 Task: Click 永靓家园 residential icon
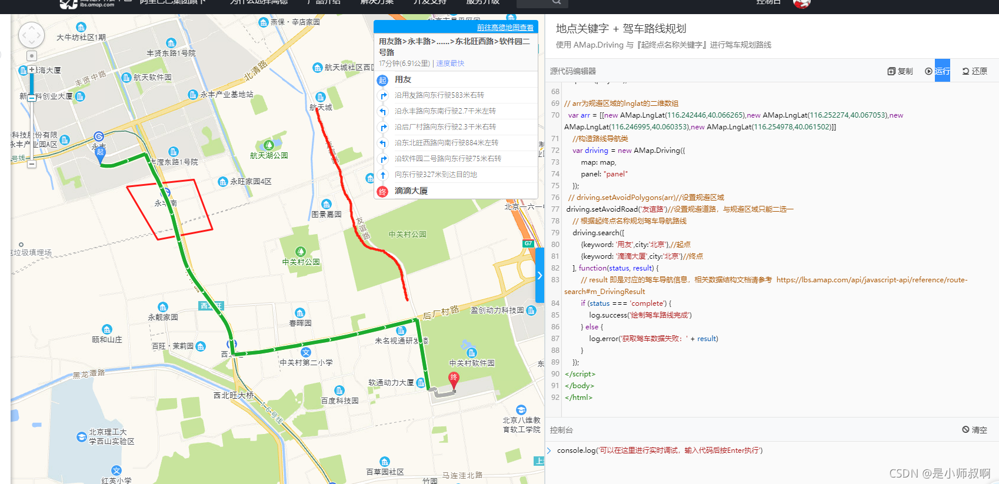tap(163, 307)
